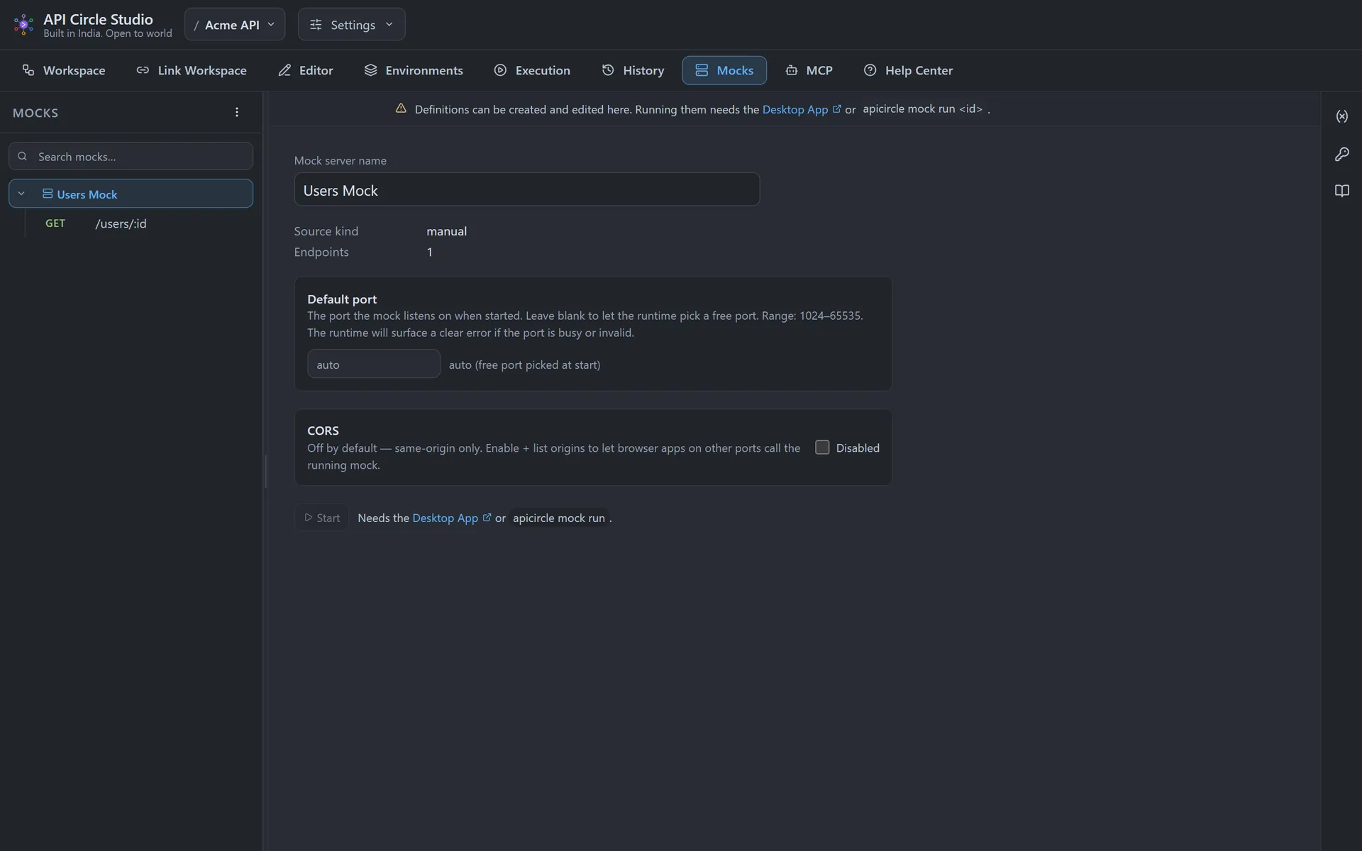The height and width of the screenshot is (851, 1362).
Task: Open the GET /users/:id endpoint
Action: click(138, 223)
